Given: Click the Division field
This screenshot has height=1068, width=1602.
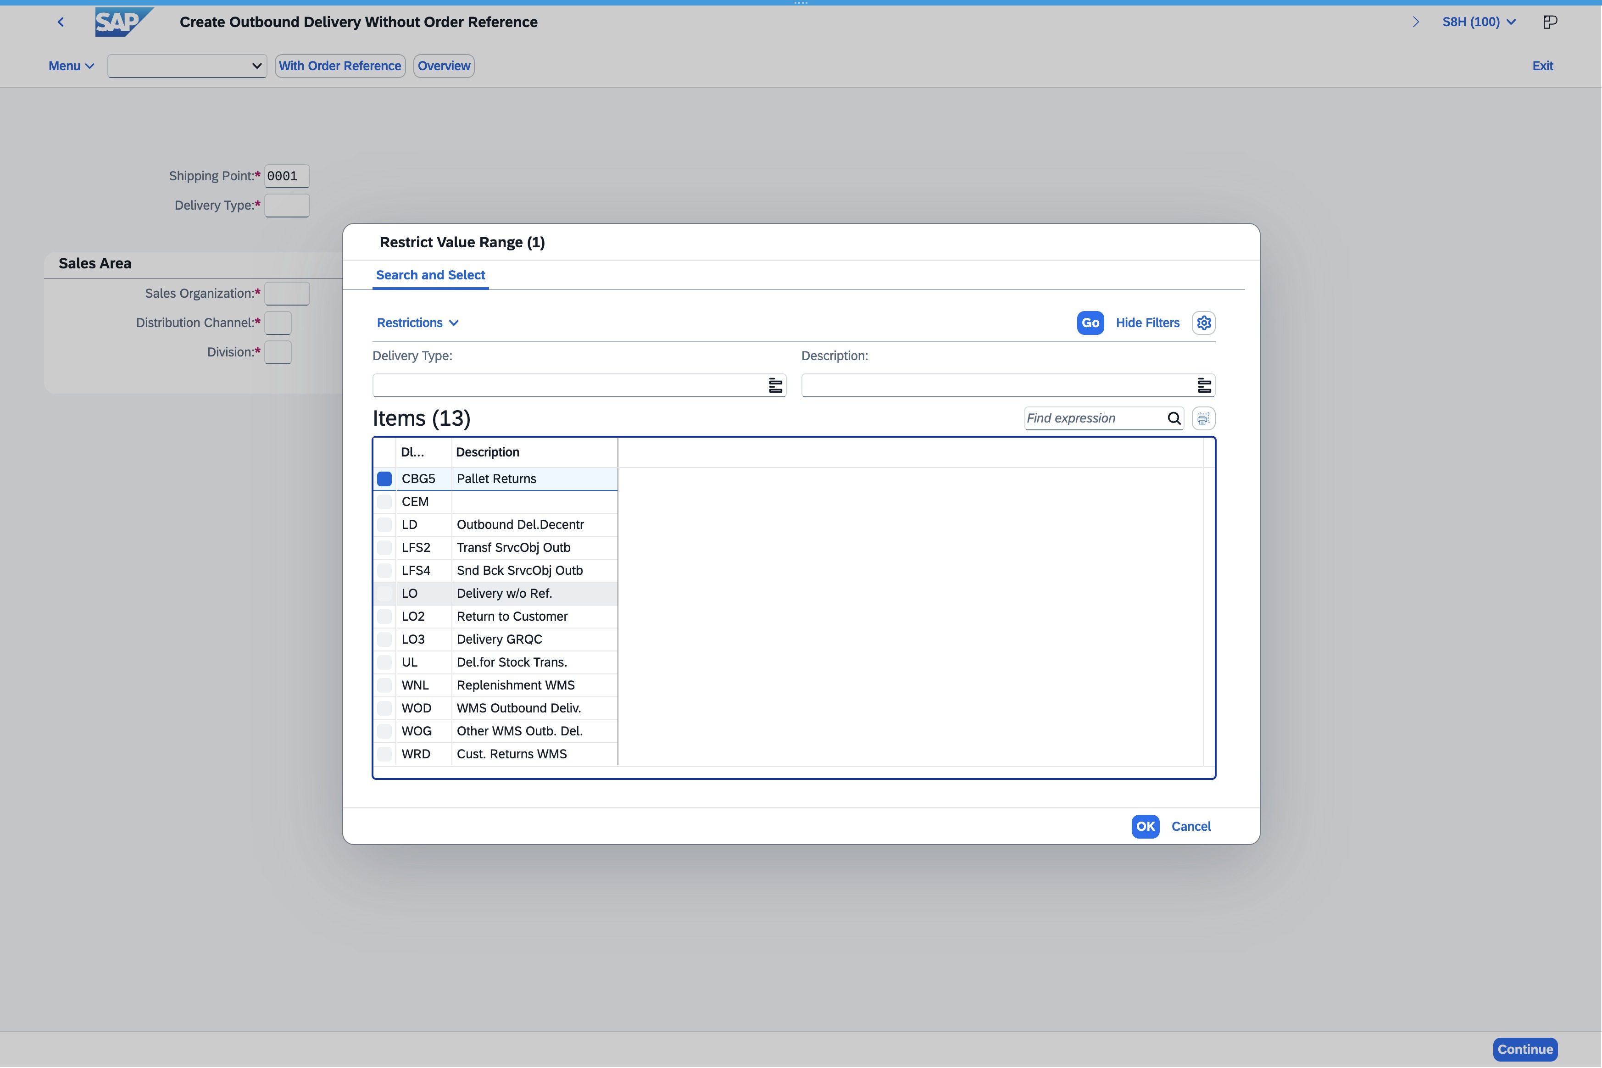Looking at the screenshot, I should pos(278,352).
